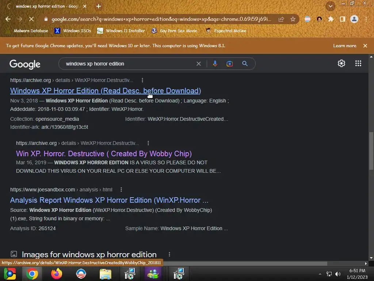The image size is (374, 281).
Task: Open the Chrome profile avatar
Action: 354,19
